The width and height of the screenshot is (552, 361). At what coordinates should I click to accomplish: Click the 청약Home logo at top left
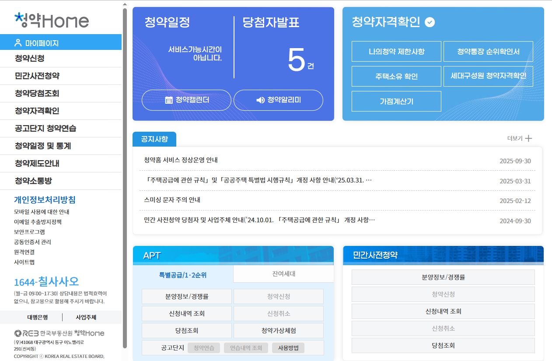click(52, 20)
